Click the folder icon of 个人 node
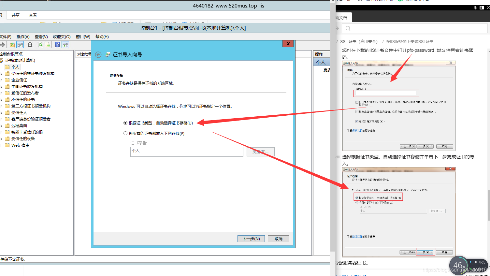 7,67
